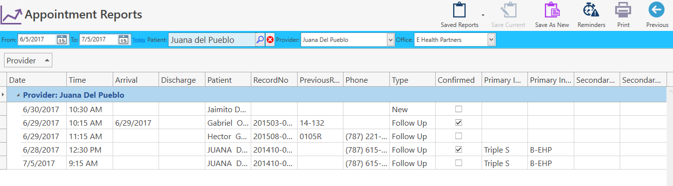The width and height of the screenshot is (673, 186).
Task: Open the Reminders stopwatch icon
Action: tap(591, 10)
